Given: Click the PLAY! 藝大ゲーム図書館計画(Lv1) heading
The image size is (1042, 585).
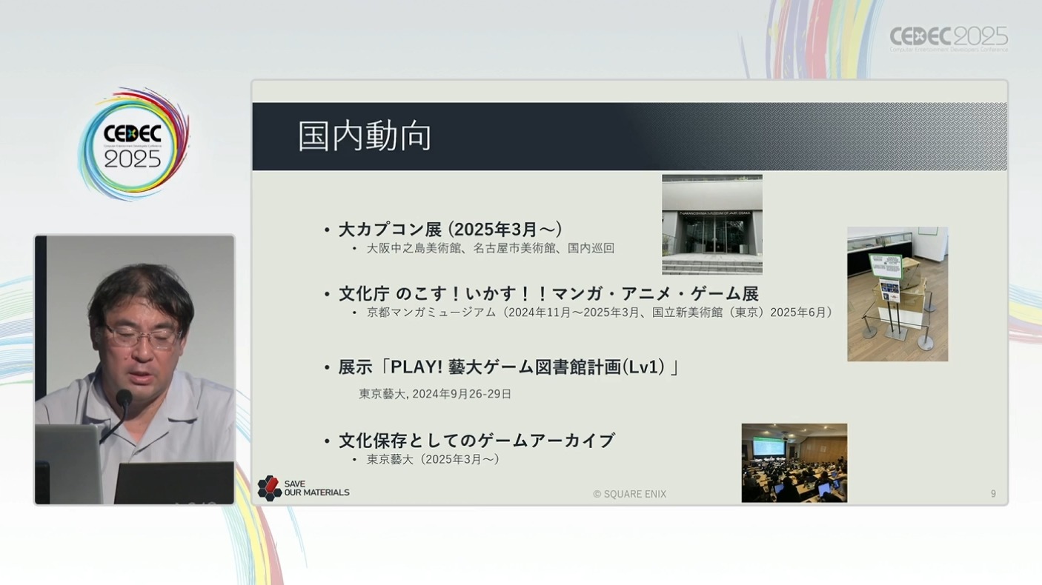Looking at the screenshot, I should [x=508, y=367].
